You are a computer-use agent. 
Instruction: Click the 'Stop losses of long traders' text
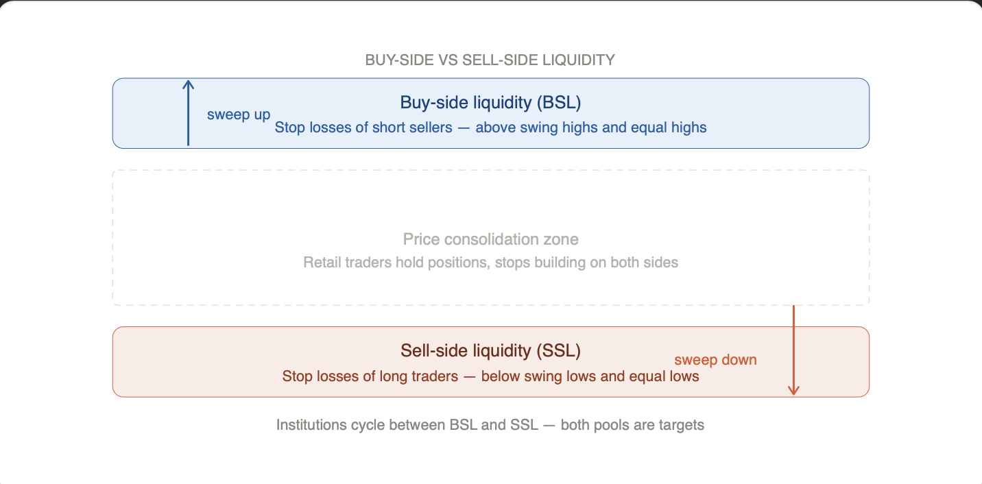[x=370, y=376]
